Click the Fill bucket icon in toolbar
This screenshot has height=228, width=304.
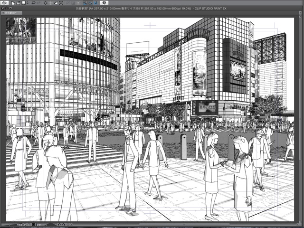[x=56, y=3]
